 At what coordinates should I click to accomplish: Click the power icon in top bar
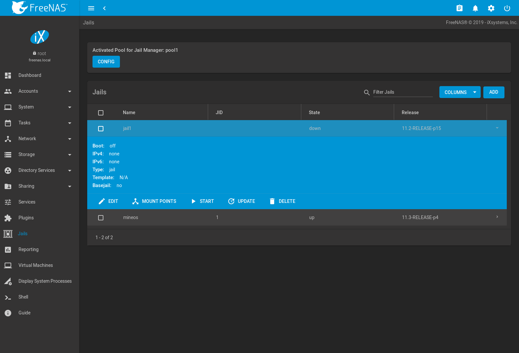(x=507, y=8)
